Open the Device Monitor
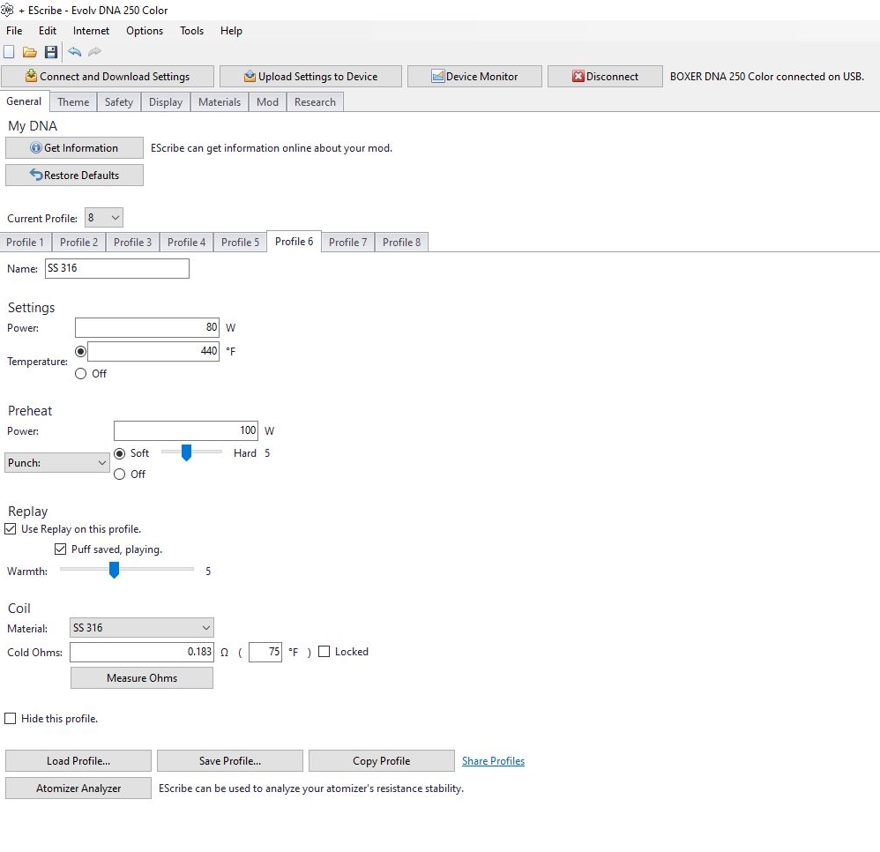The image size is (880, 852). point(474,77)
